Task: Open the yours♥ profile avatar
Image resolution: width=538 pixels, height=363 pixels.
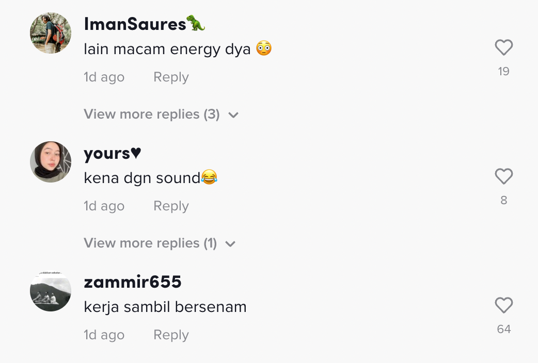Action: coord(51,162)
